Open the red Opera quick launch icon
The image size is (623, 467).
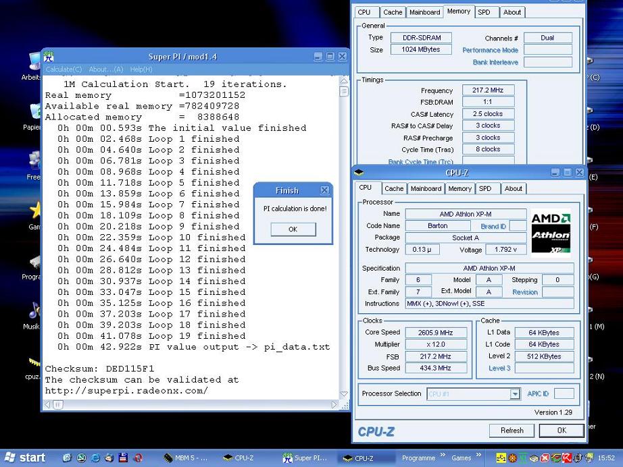coord(138,458)
